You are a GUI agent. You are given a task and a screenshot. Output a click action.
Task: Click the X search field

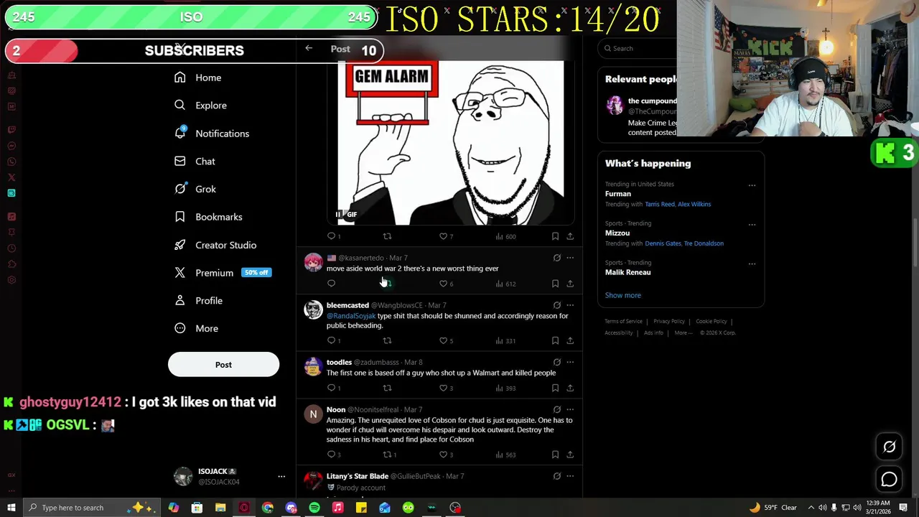639,48
